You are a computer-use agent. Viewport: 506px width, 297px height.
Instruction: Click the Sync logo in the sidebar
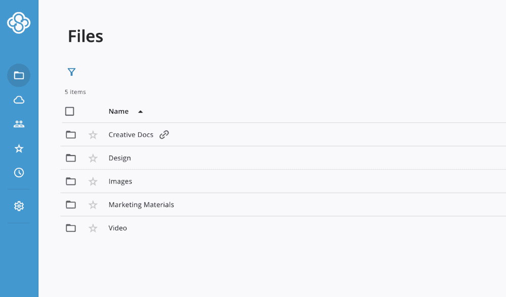pos(19,23)
